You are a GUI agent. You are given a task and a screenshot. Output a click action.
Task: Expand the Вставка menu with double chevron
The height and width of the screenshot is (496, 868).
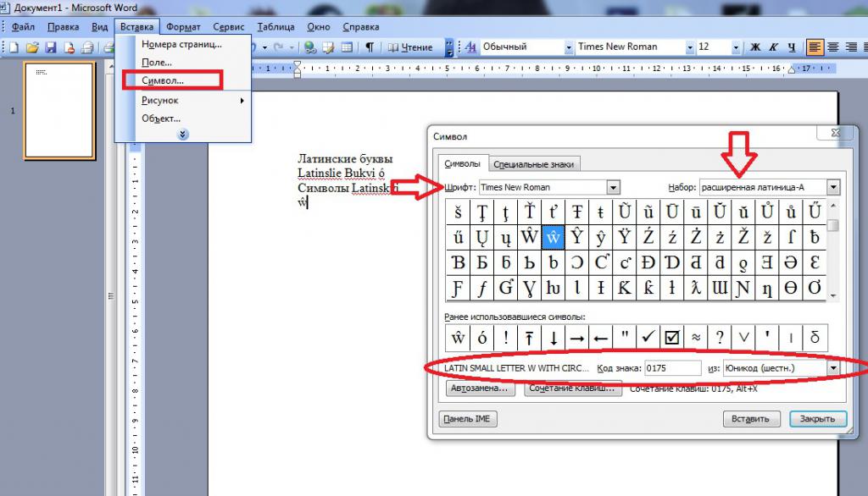click(183, 135)
